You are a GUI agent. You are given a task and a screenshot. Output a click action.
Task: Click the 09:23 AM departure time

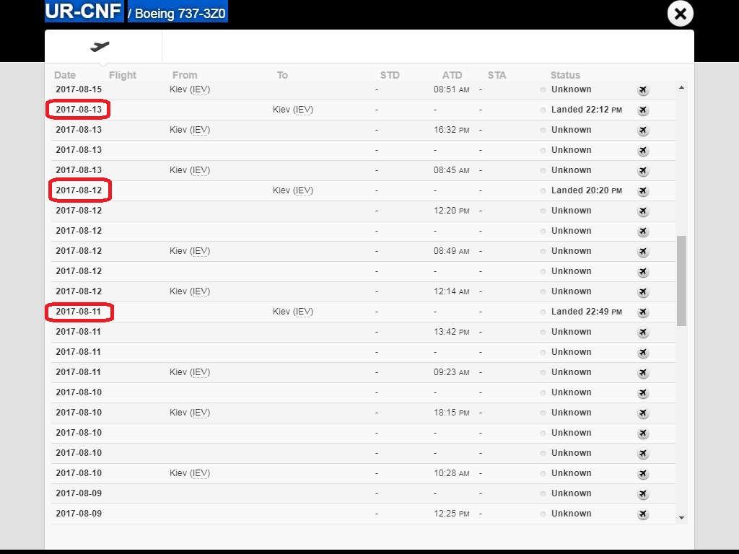(x=452, y=372)
